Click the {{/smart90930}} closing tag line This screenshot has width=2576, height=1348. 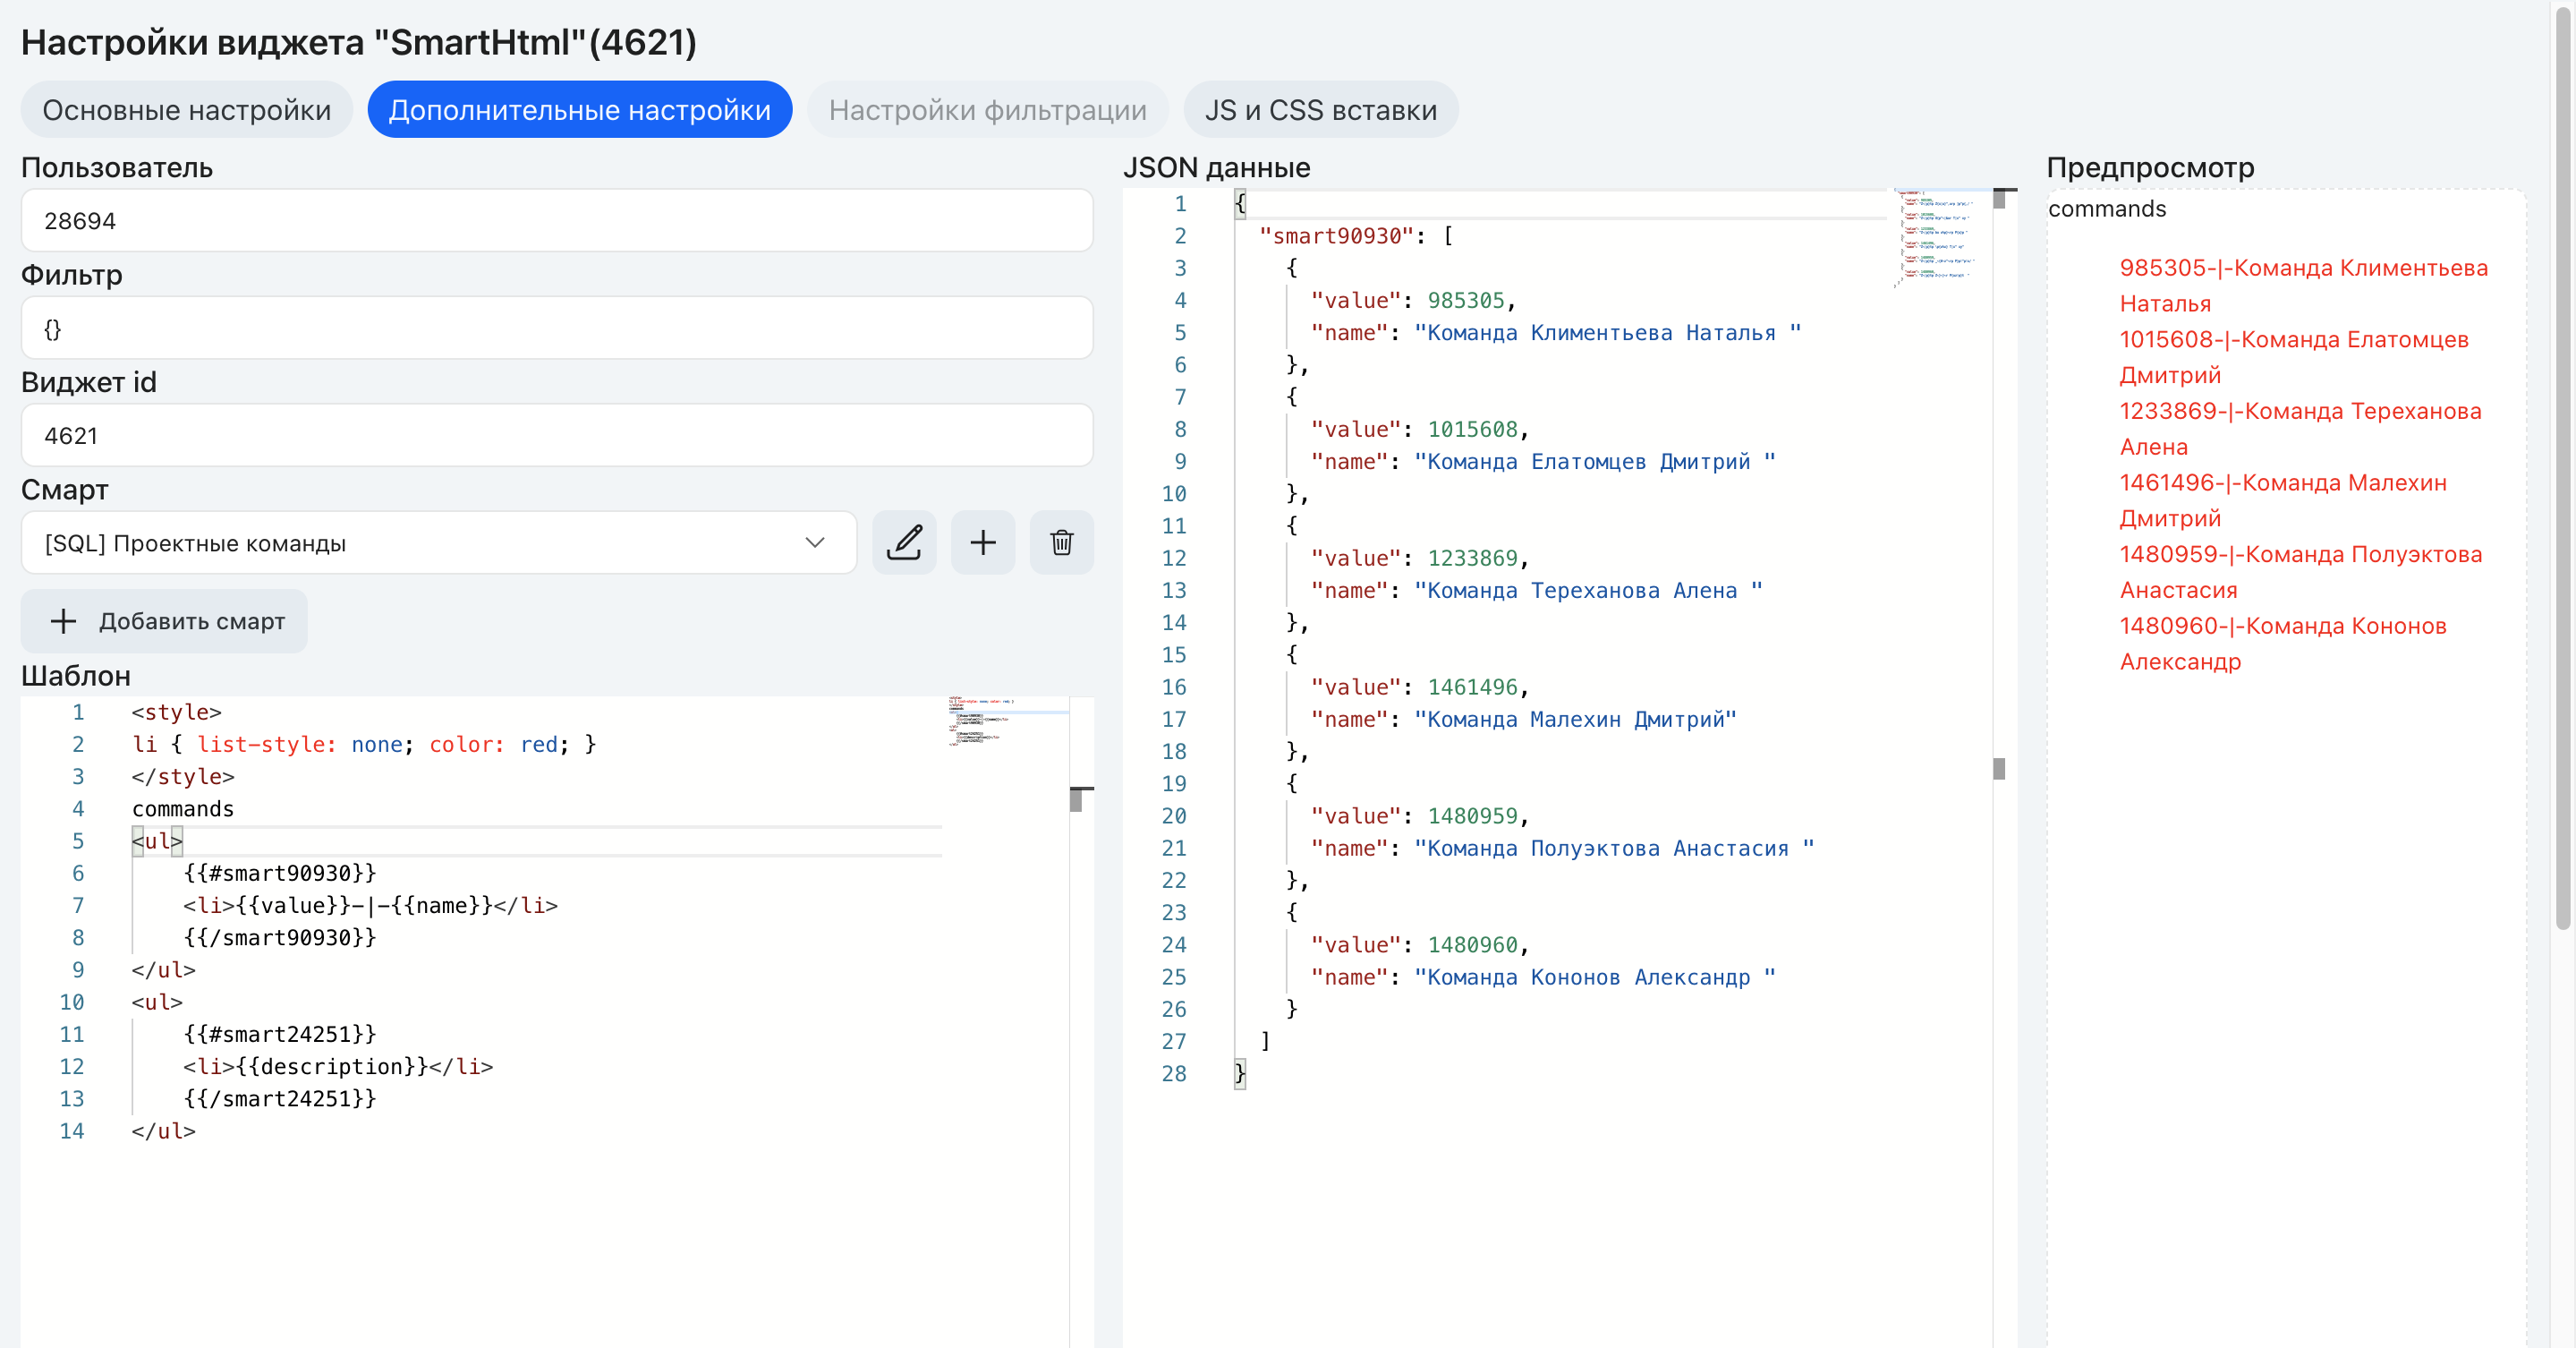pos(279,938)
